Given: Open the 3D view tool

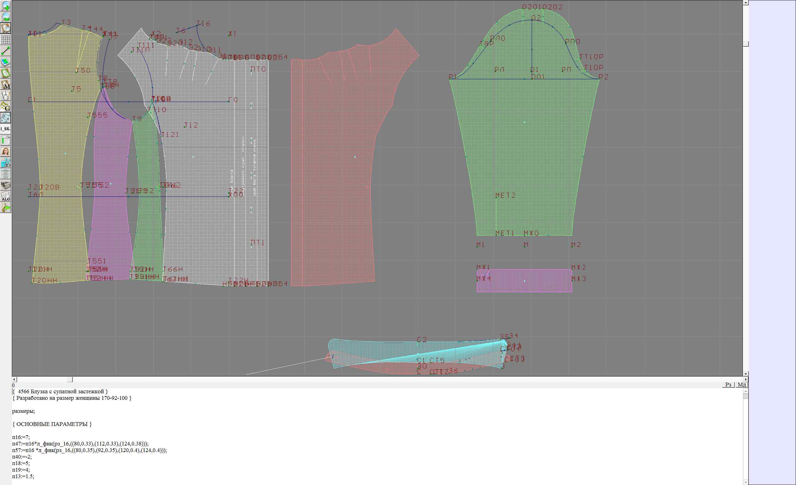Looking at the screenshot, I should pos(6,163).
